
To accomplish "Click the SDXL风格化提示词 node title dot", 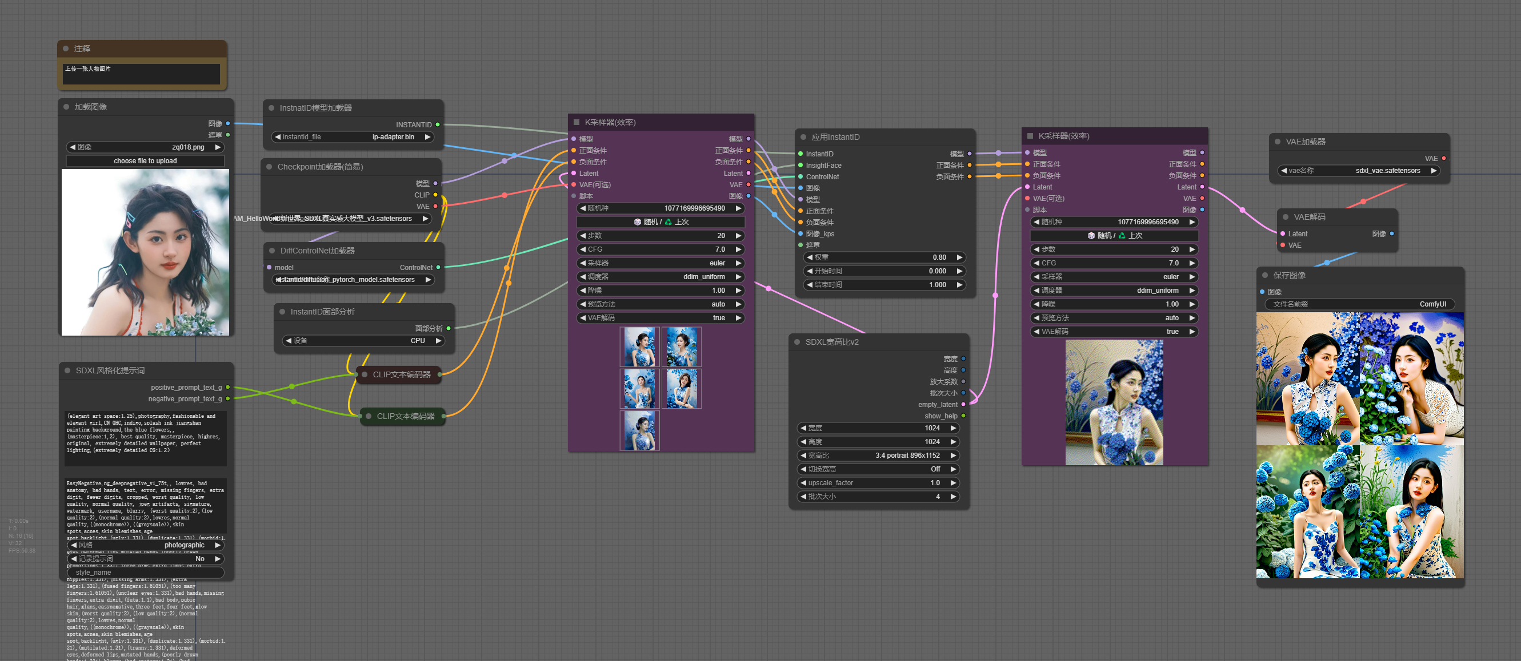I will [67, 370].
